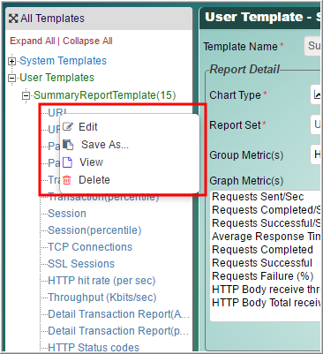This screenshot has height=354, width=323.
Task: Click the Collapse All link
Action: pos(87,41)
